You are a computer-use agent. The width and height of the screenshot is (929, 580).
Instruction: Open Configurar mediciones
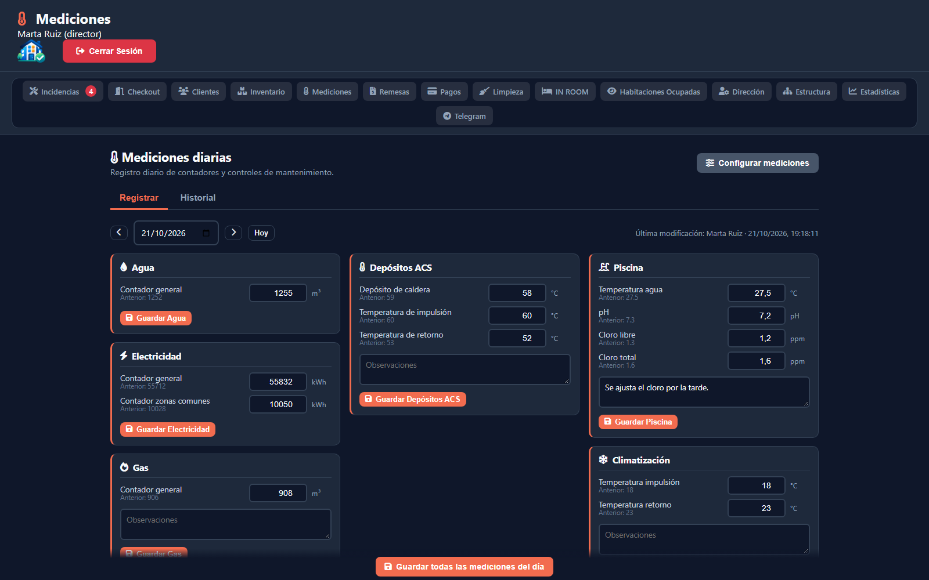[757, 163]
